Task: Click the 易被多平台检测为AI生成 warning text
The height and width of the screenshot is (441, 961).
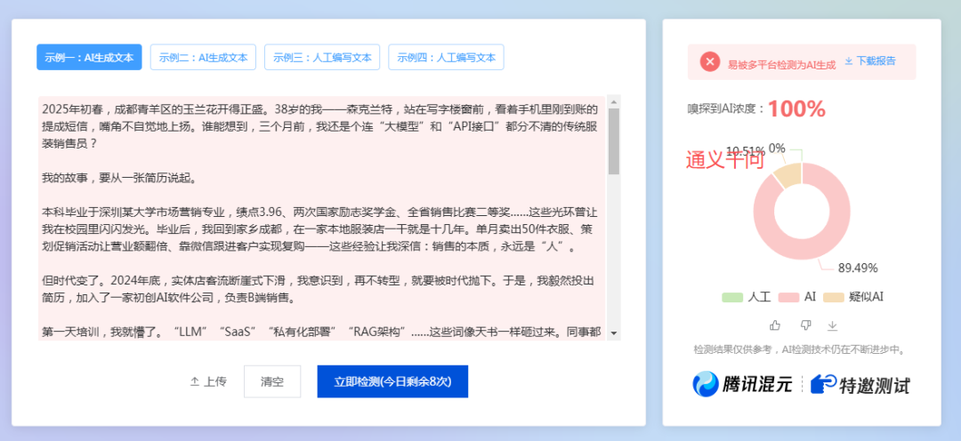Action: 781,63
